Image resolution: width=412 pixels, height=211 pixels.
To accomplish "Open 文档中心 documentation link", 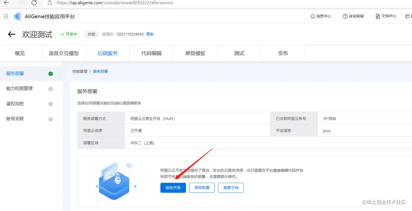I will tap(386, 16).
